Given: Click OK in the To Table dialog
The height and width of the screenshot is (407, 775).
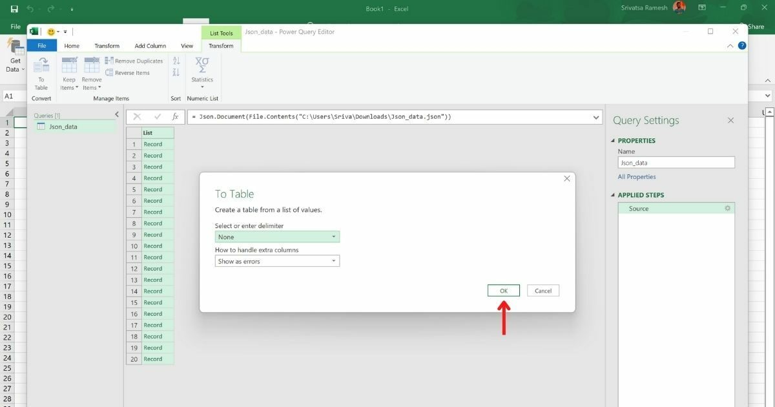Looking at the screenshot, I should [503, 290].
